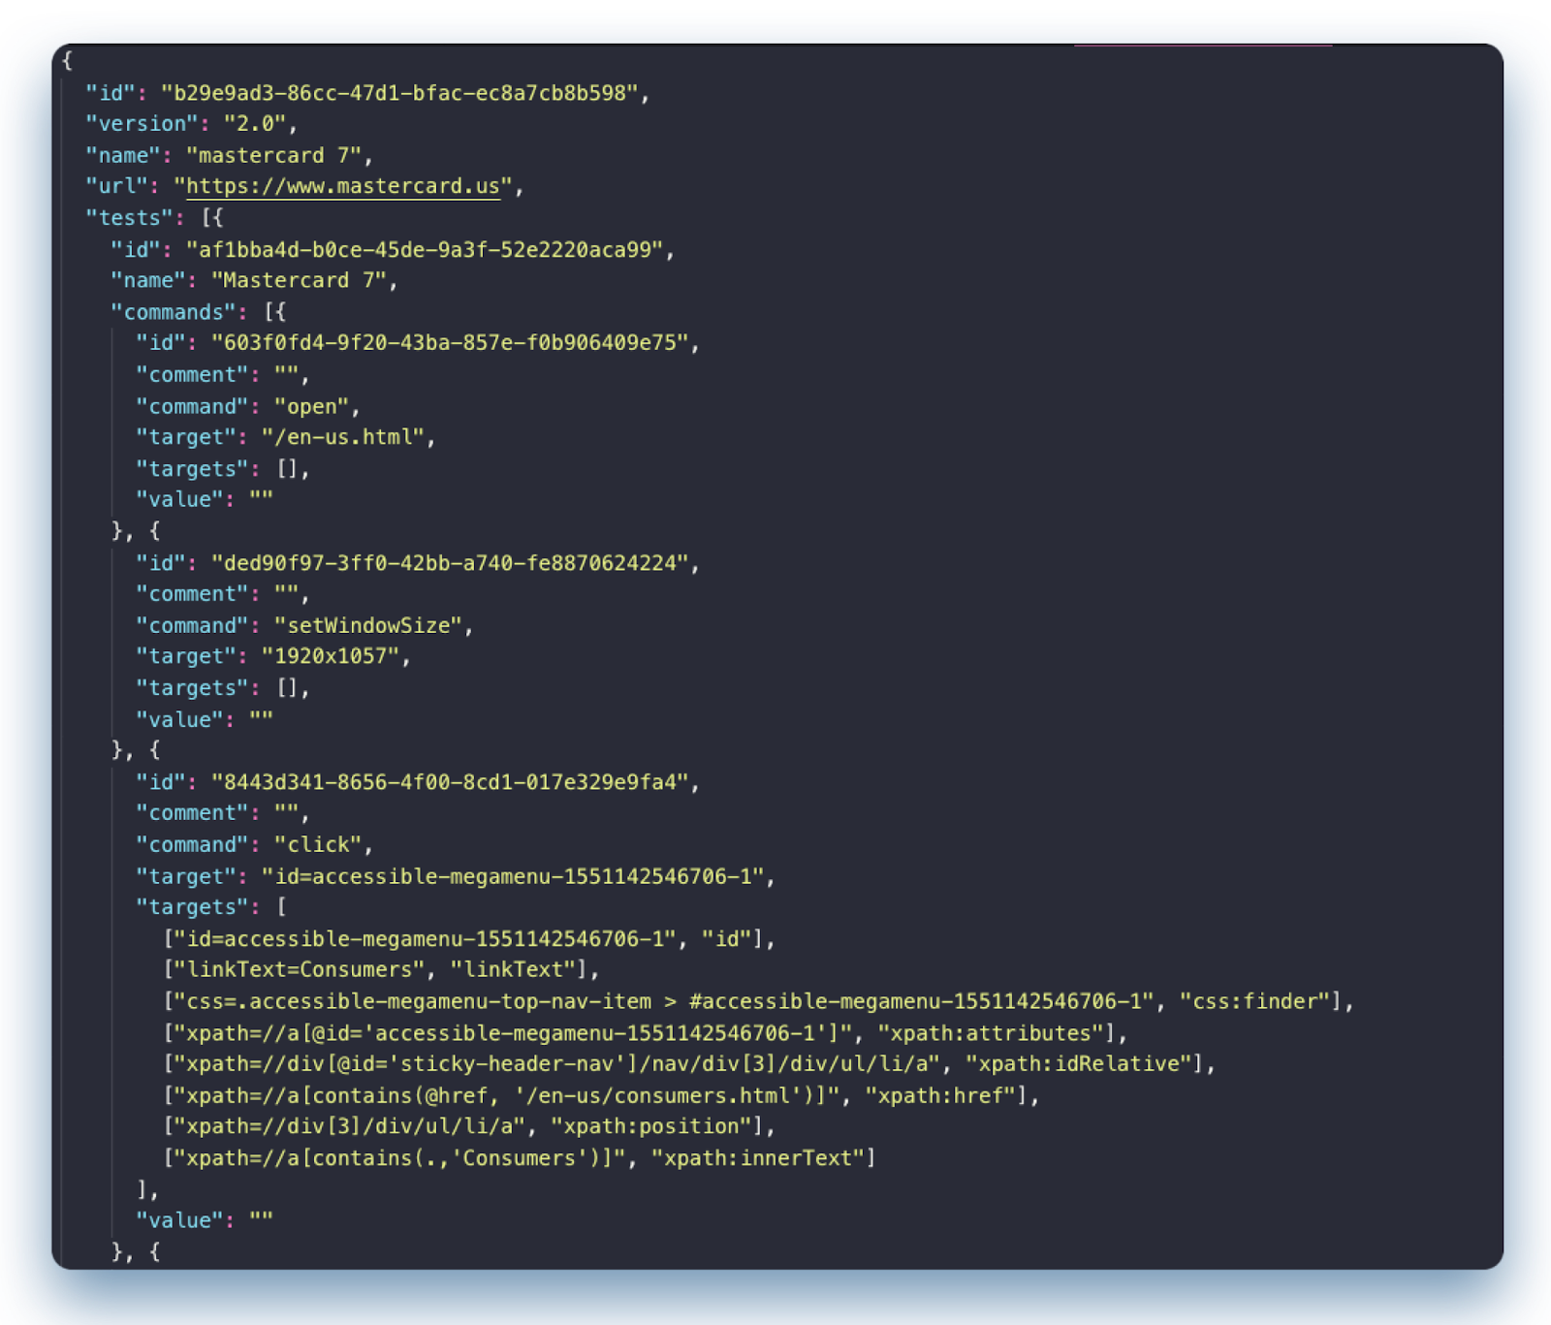Image resolution: width=1551 pixels, height=1325 pixels.
Task: Click the top-level "id" key
Action: pos(110,93)
